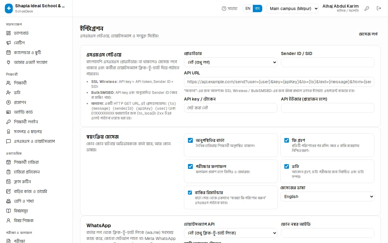Click the বিষয়সমূহ book icon
This screenshot has width=388, height=243.
(x=8, y=211)
